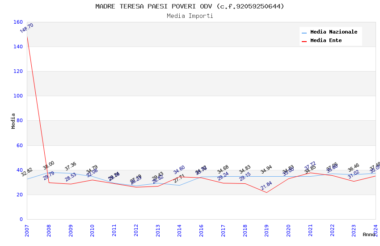Click the 80 y-axis label
Image resolution: width=380 pixels, height=246 pixels.
[20, 120]
